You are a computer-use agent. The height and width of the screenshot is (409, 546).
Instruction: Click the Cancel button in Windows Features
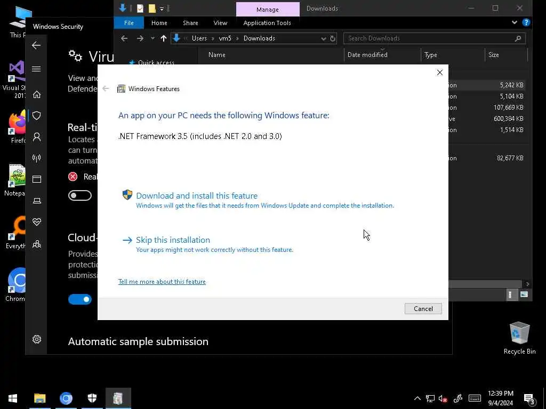pyautogui.click(x=423, y=308)
